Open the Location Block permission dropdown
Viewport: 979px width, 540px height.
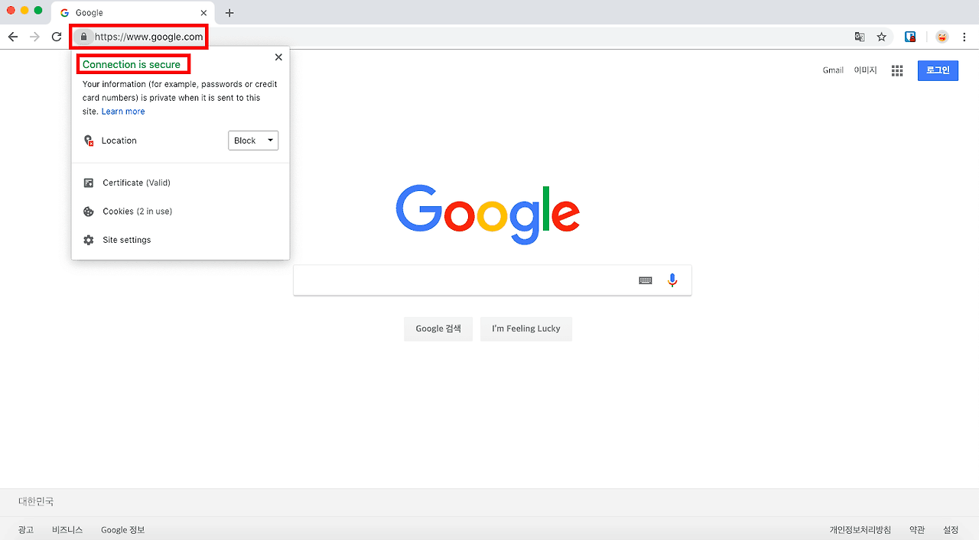point(253,140)
